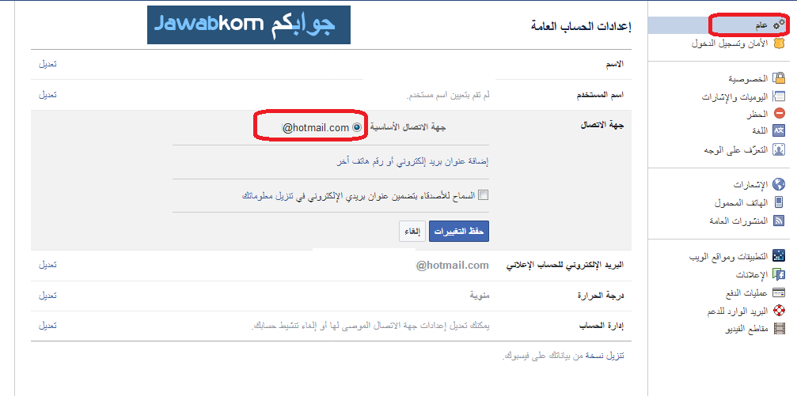Image resolution: width=797 pixels, height=396 pixels.
Task: Open the Videos film strip icon
Action: pyautogui.click(x=779, y=329)
